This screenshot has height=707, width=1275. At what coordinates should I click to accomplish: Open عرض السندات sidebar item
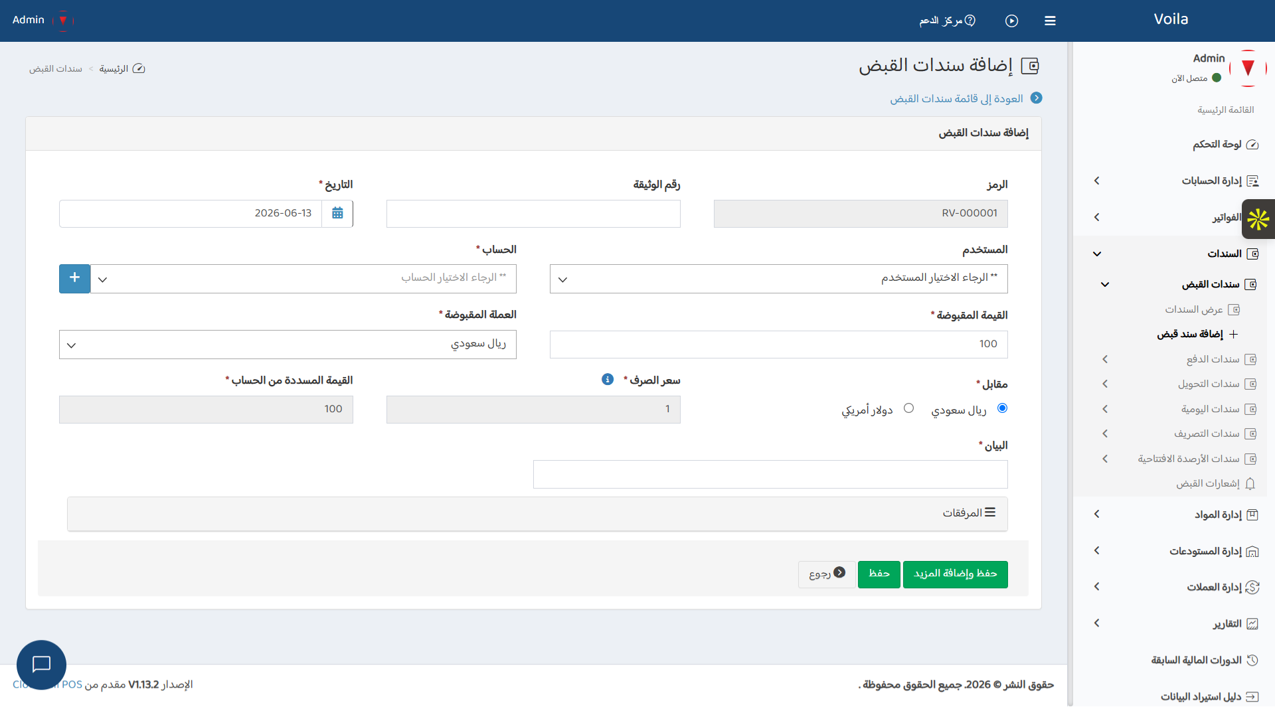1202,309
